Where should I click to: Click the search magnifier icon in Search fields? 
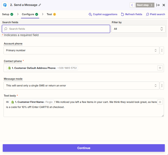6,29
